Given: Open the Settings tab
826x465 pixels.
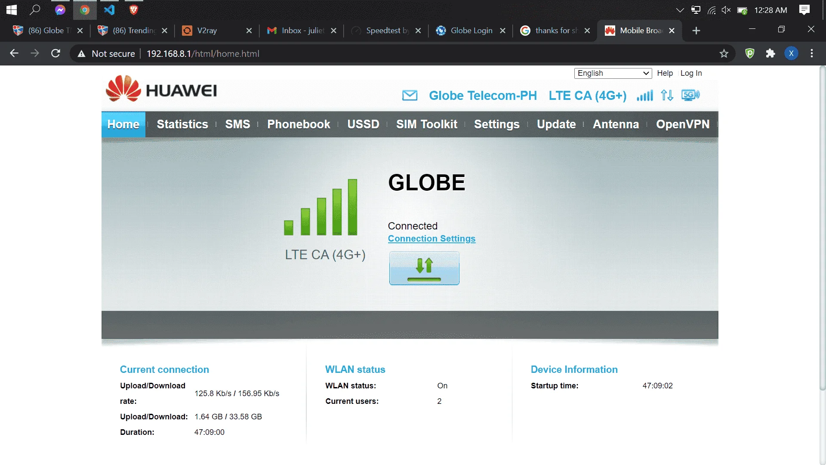Looking at the screenshot, I should pyautogui.click(x=497, y=124).
